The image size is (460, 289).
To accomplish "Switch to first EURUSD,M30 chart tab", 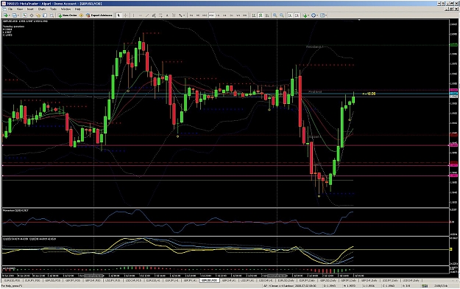I will tap(12, 281).
